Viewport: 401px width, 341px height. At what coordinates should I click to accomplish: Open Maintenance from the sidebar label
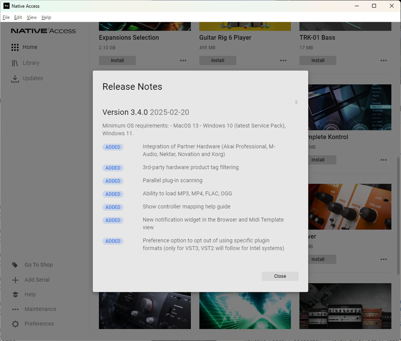pos(41,309)
